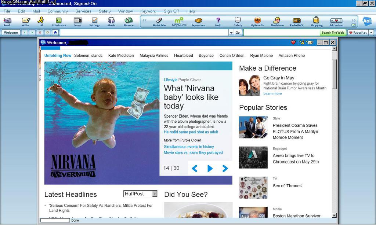Go to the home page icon

(x=55, y=33)
